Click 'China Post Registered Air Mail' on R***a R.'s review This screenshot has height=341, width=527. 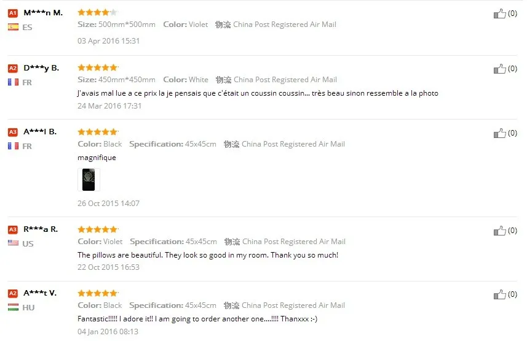click(294, 242)
